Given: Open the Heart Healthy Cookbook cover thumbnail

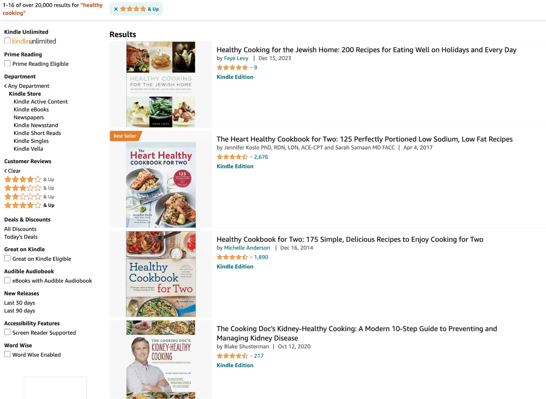Looking at the screenshot, I should 161,185.
